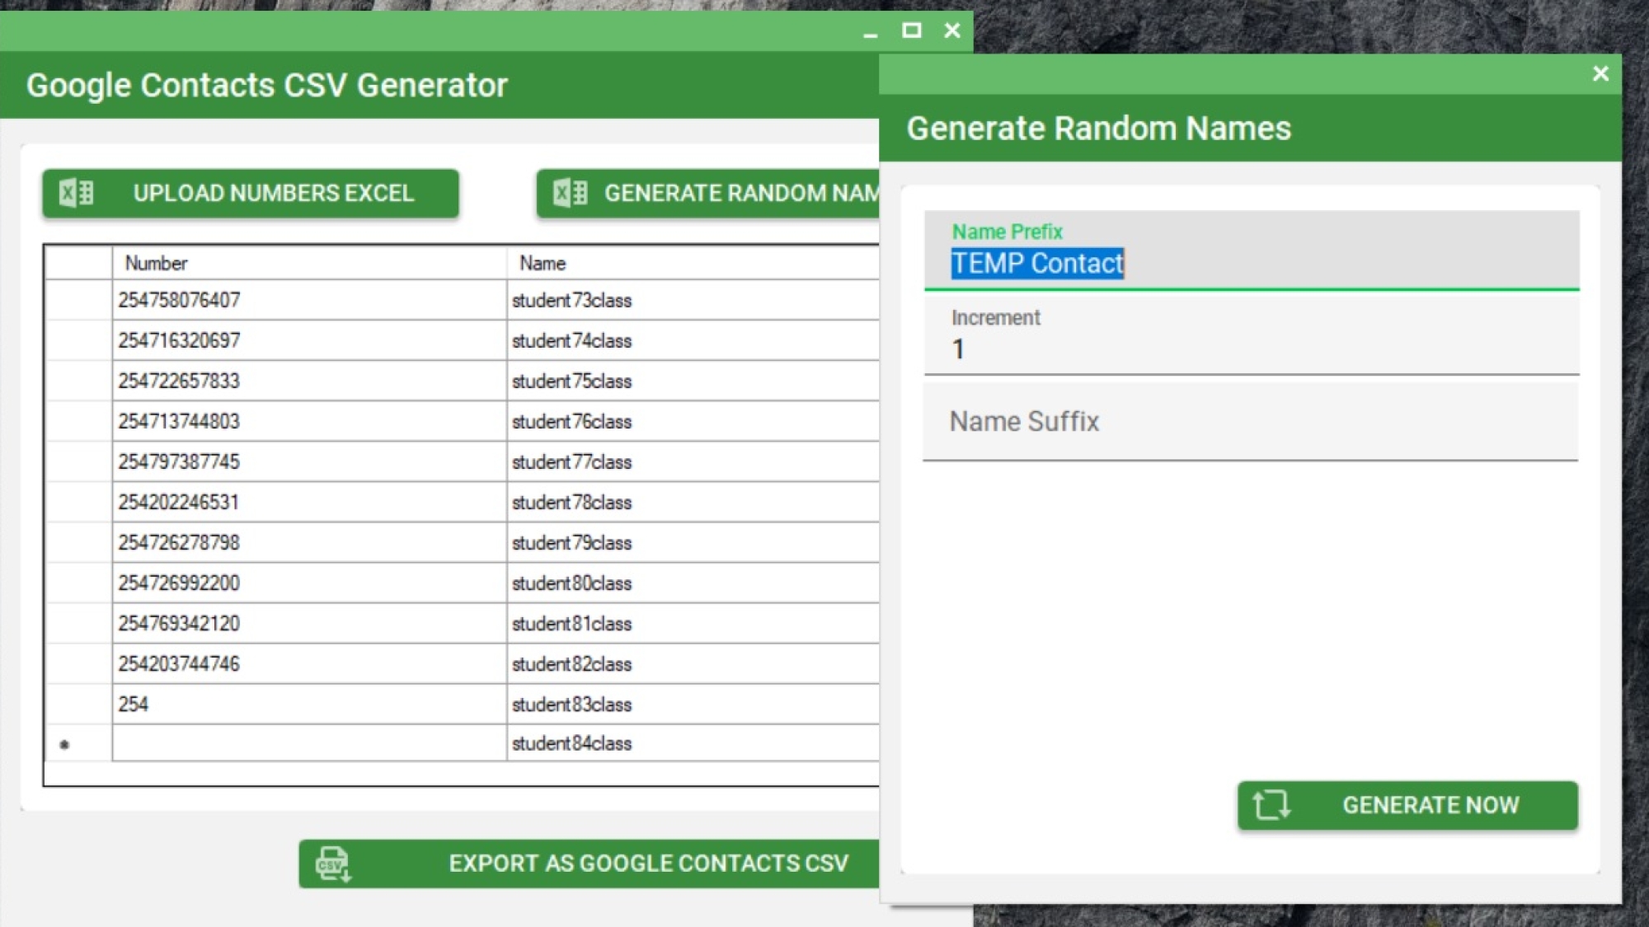Click GENERATE RANDOM NAMES button label in main window
Viewport: 1649px width, 927px height.
point(741,193)
